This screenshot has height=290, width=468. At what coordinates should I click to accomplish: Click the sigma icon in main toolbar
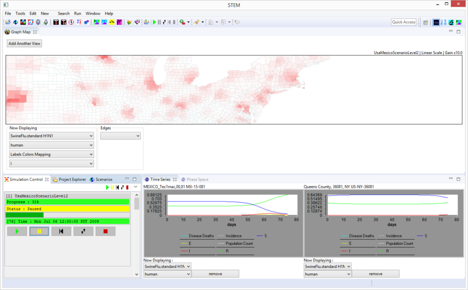[x=79, y=22]
